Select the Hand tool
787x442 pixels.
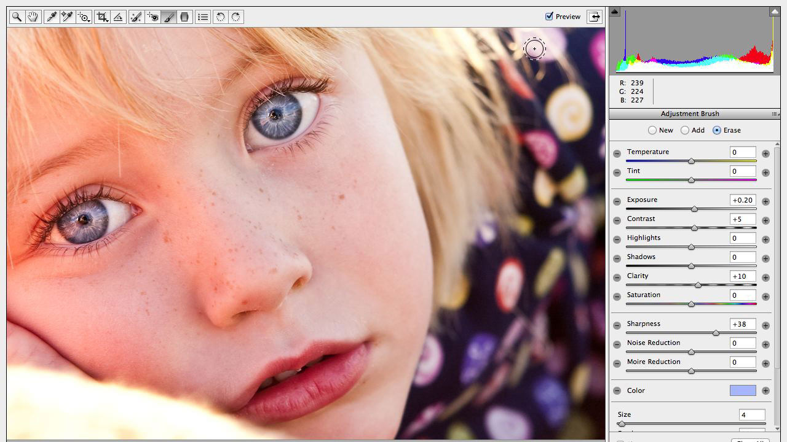pos(33,17)
